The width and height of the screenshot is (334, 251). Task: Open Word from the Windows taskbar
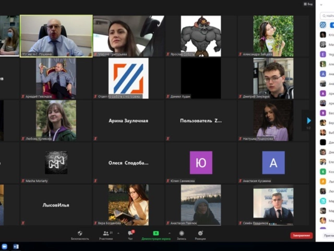[x=16, y=246]
